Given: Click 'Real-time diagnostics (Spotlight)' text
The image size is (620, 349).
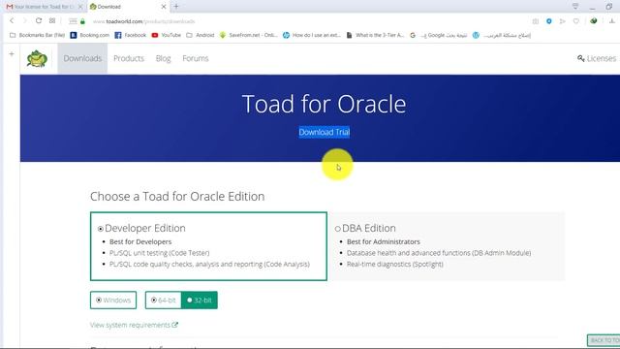Looking at the screenshot, I should click(x=395, y=264).
